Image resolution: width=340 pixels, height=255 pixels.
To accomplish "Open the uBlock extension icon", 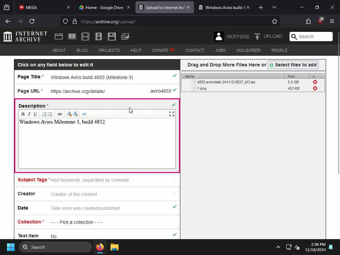I will (320, 21).
